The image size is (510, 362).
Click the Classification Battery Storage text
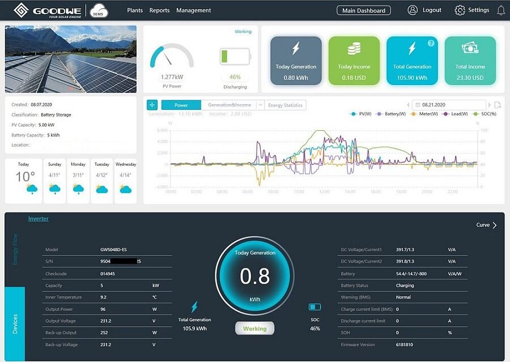(x=41, y=115)
